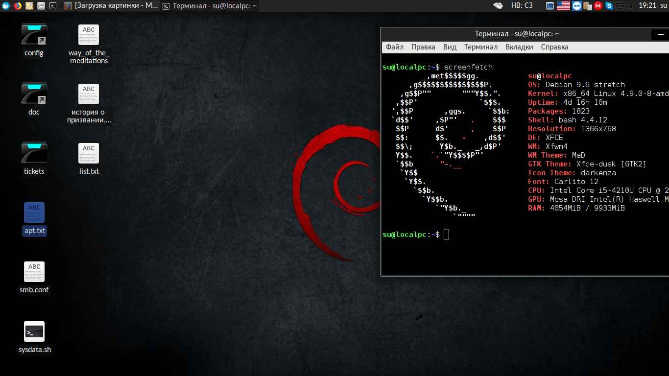
Task: Expand the Справка terminal menu
Action: [x=554, y=47]
